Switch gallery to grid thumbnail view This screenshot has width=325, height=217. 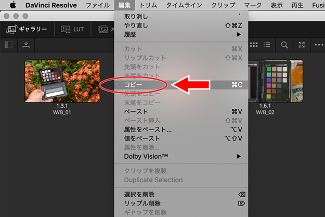(x=254, y=45)
